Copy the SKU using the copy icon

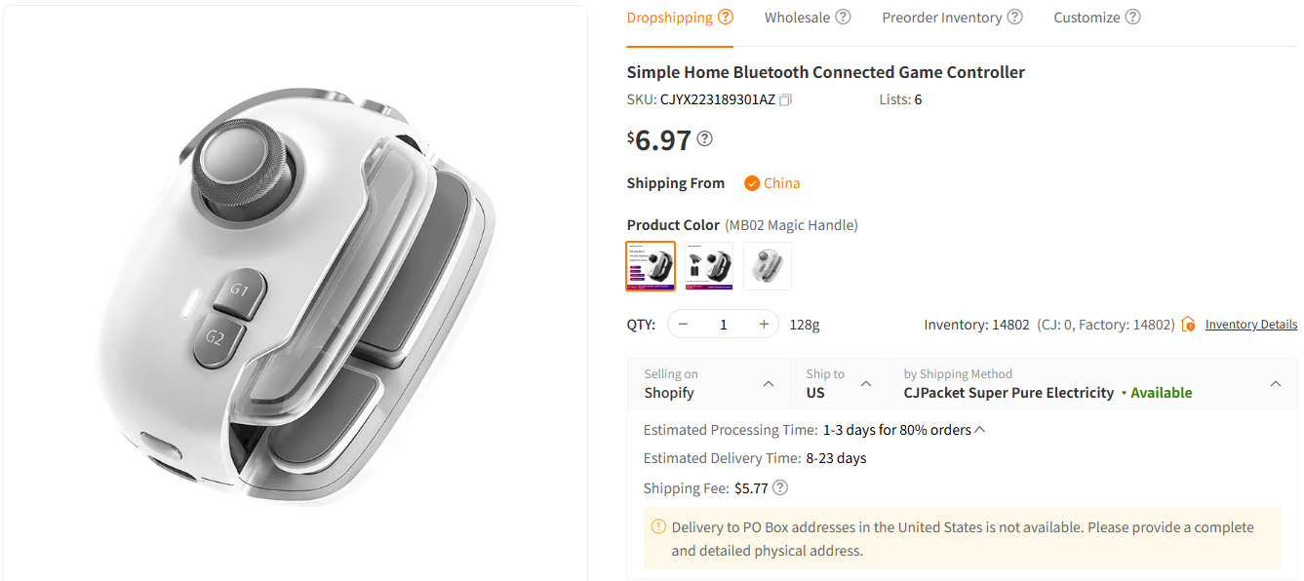click(786, 99)
